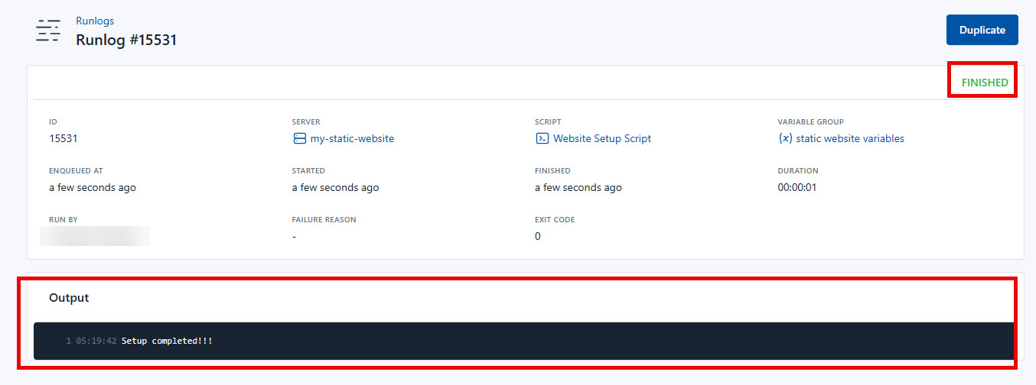
Task: Select the duration value 00:00:01
Action: point(797,187)
